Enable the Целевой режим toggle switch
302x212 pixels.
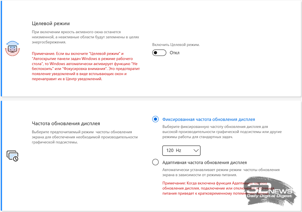pyautogui.click(x=159, y=53)
